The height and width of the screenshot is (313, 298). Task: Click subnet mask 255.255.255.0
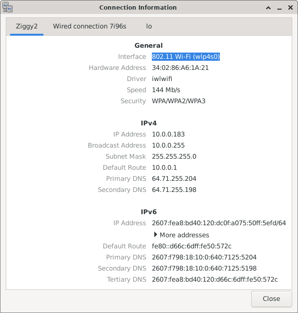[174, 156]
